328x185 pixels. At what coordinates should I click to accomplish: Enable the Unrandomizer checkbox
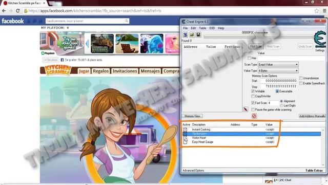[301, 78]
